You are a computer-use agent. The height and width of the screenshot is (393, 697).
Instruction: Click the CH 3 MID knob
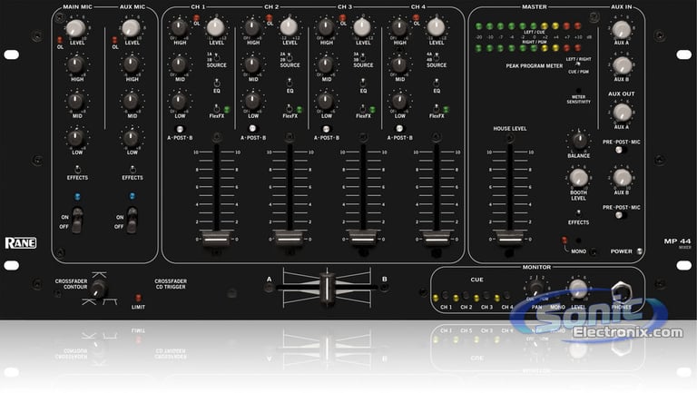pyautogui.click(x=326, y=64)
